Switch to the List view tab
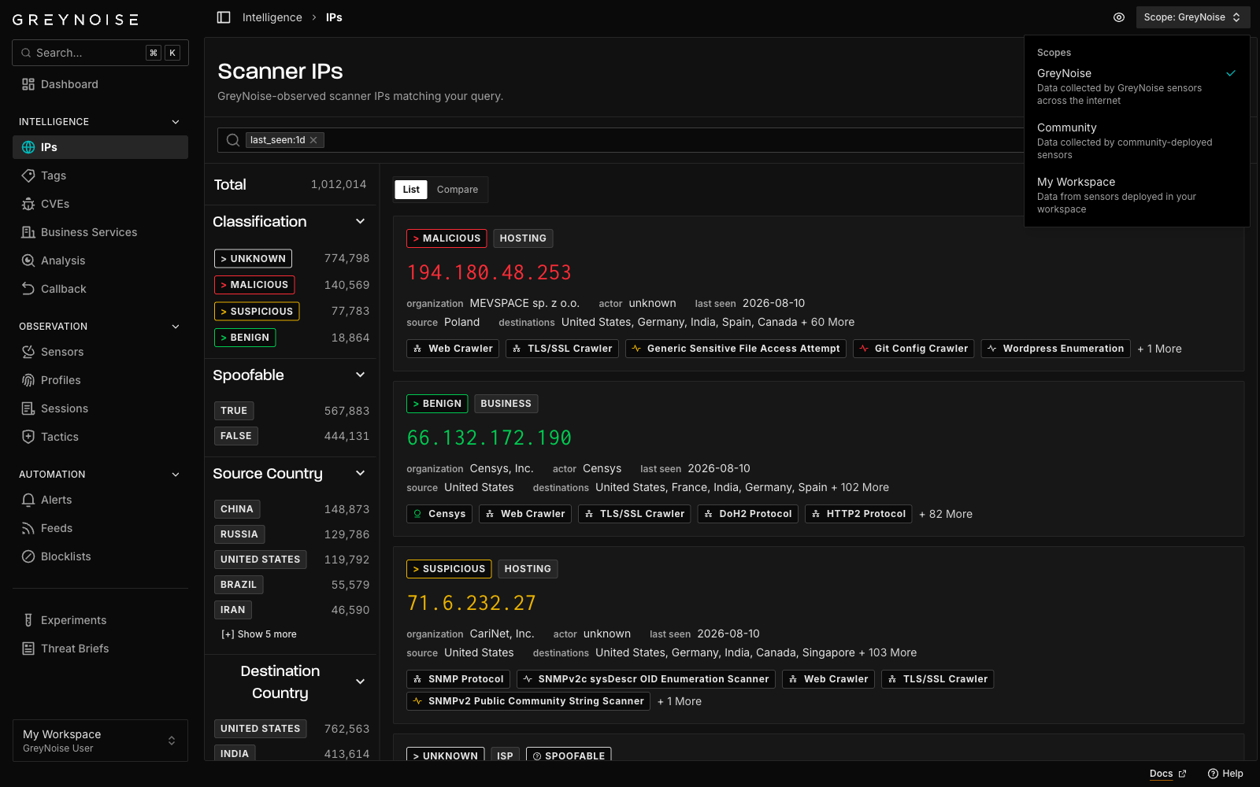This screenshot has height=787, width=1260. [411, 190]
